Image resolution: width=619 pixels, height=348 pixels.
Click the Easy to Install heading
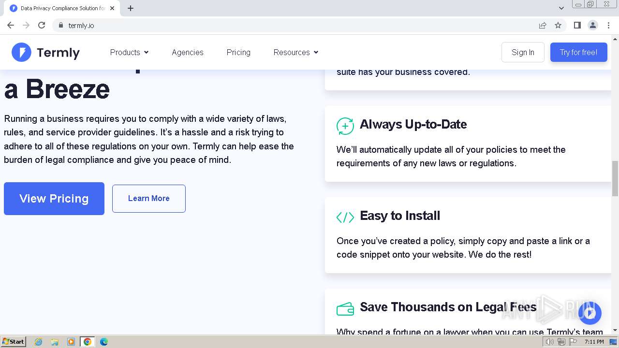[400, 216]
